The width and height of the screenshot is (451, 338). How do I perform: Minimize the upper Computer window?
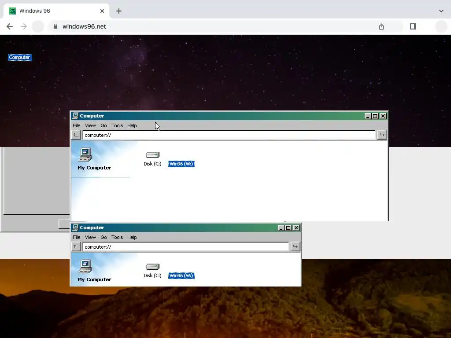pos(368,116)
